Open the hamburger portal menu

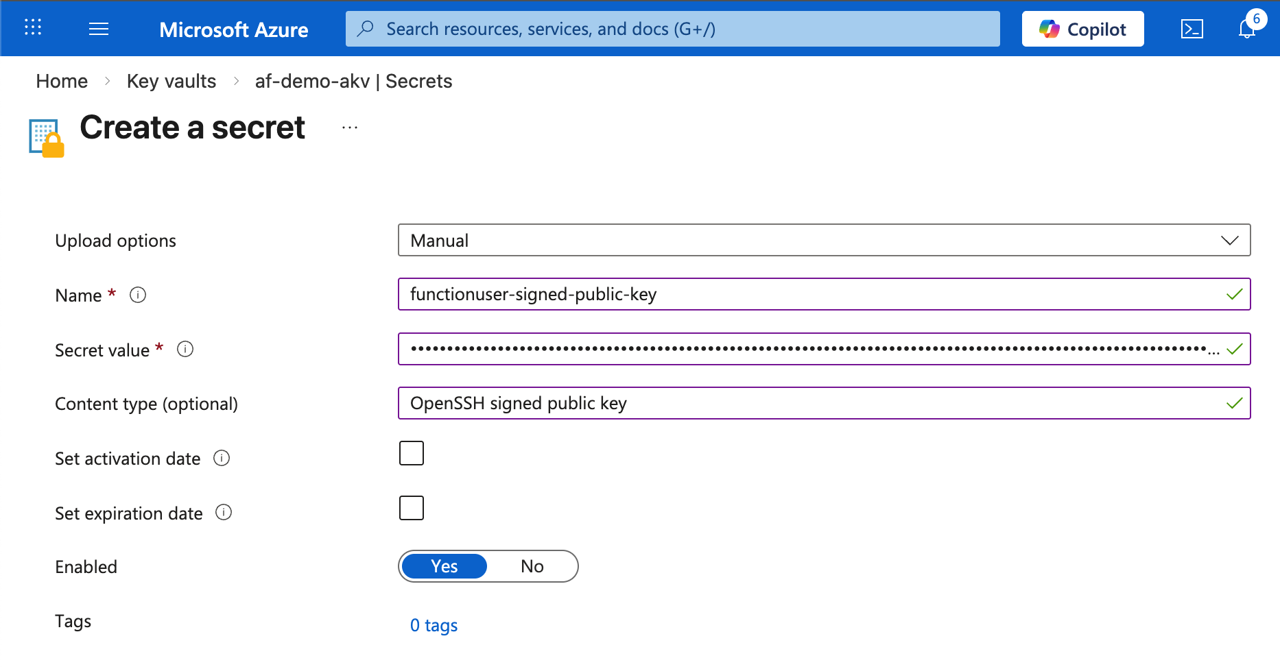point(99,29)
